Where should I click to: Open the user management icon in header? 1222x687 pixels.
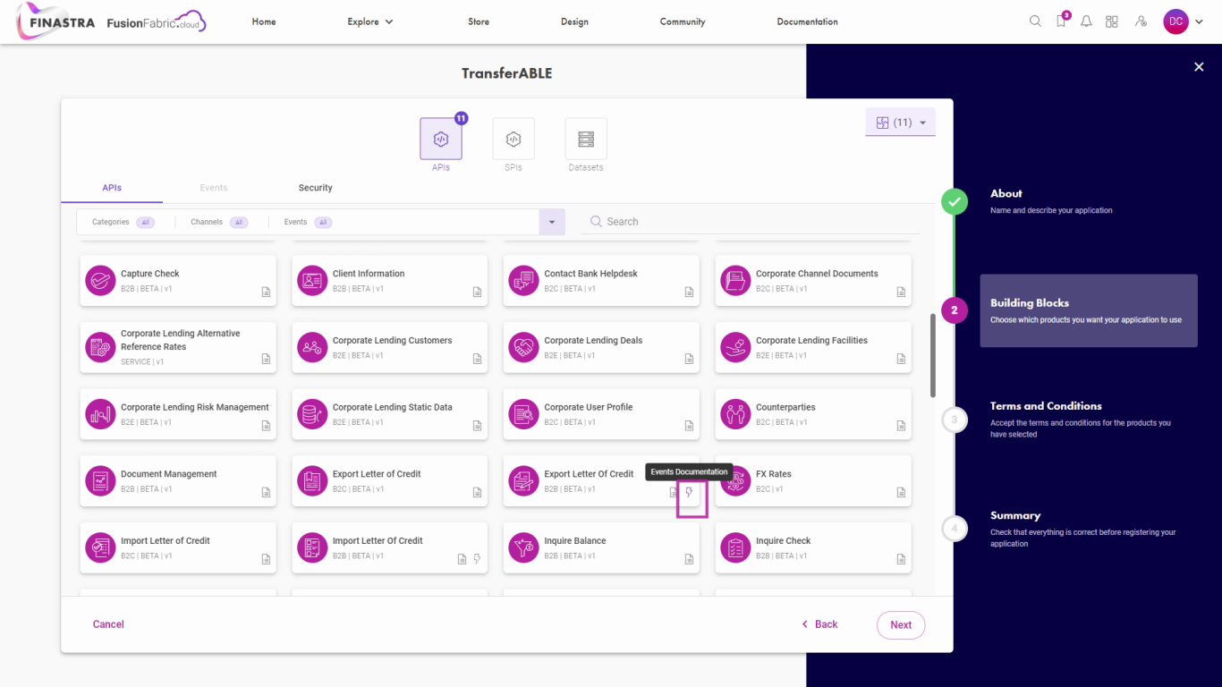[x=1141, y=21]
